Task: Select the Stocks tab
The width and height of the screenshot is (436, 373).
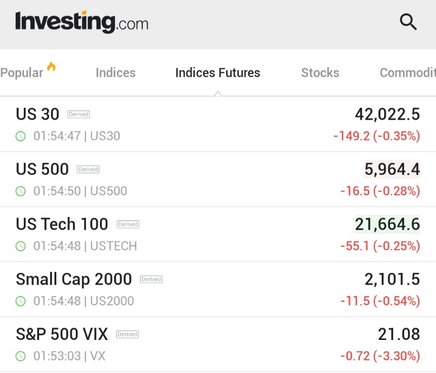Action: pos(320,73)
